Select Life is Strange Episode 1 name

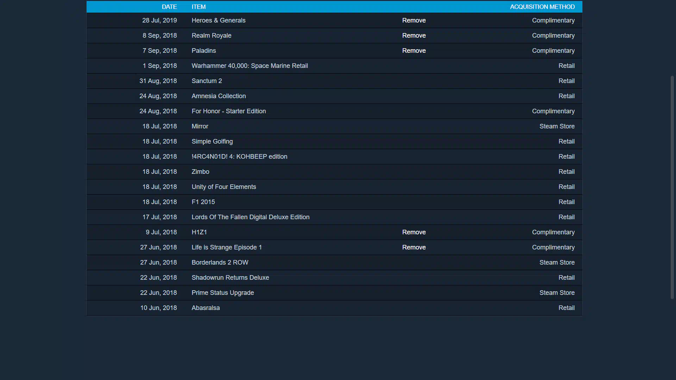point(226,247)
